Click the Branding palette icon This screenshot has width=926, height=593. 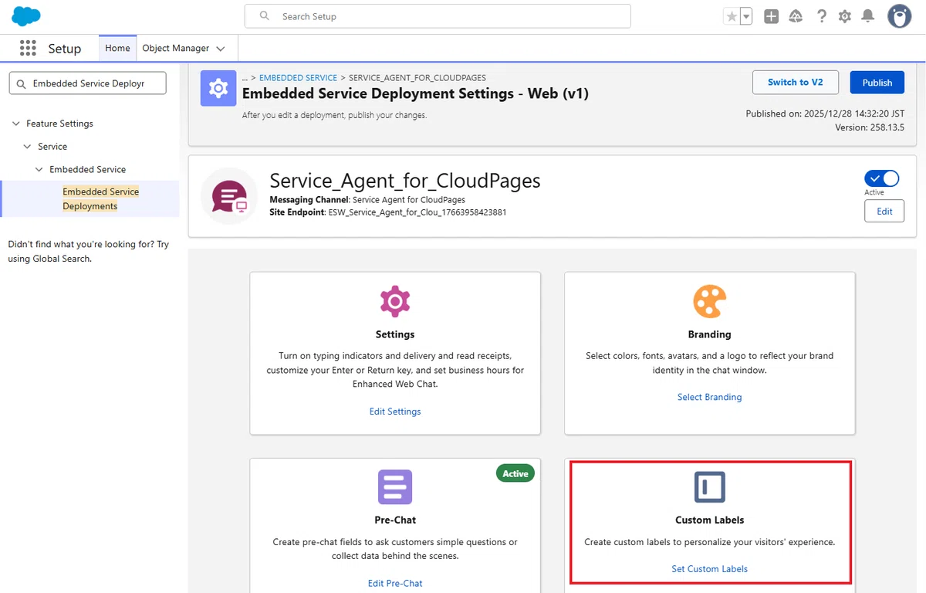click(709, 302)
